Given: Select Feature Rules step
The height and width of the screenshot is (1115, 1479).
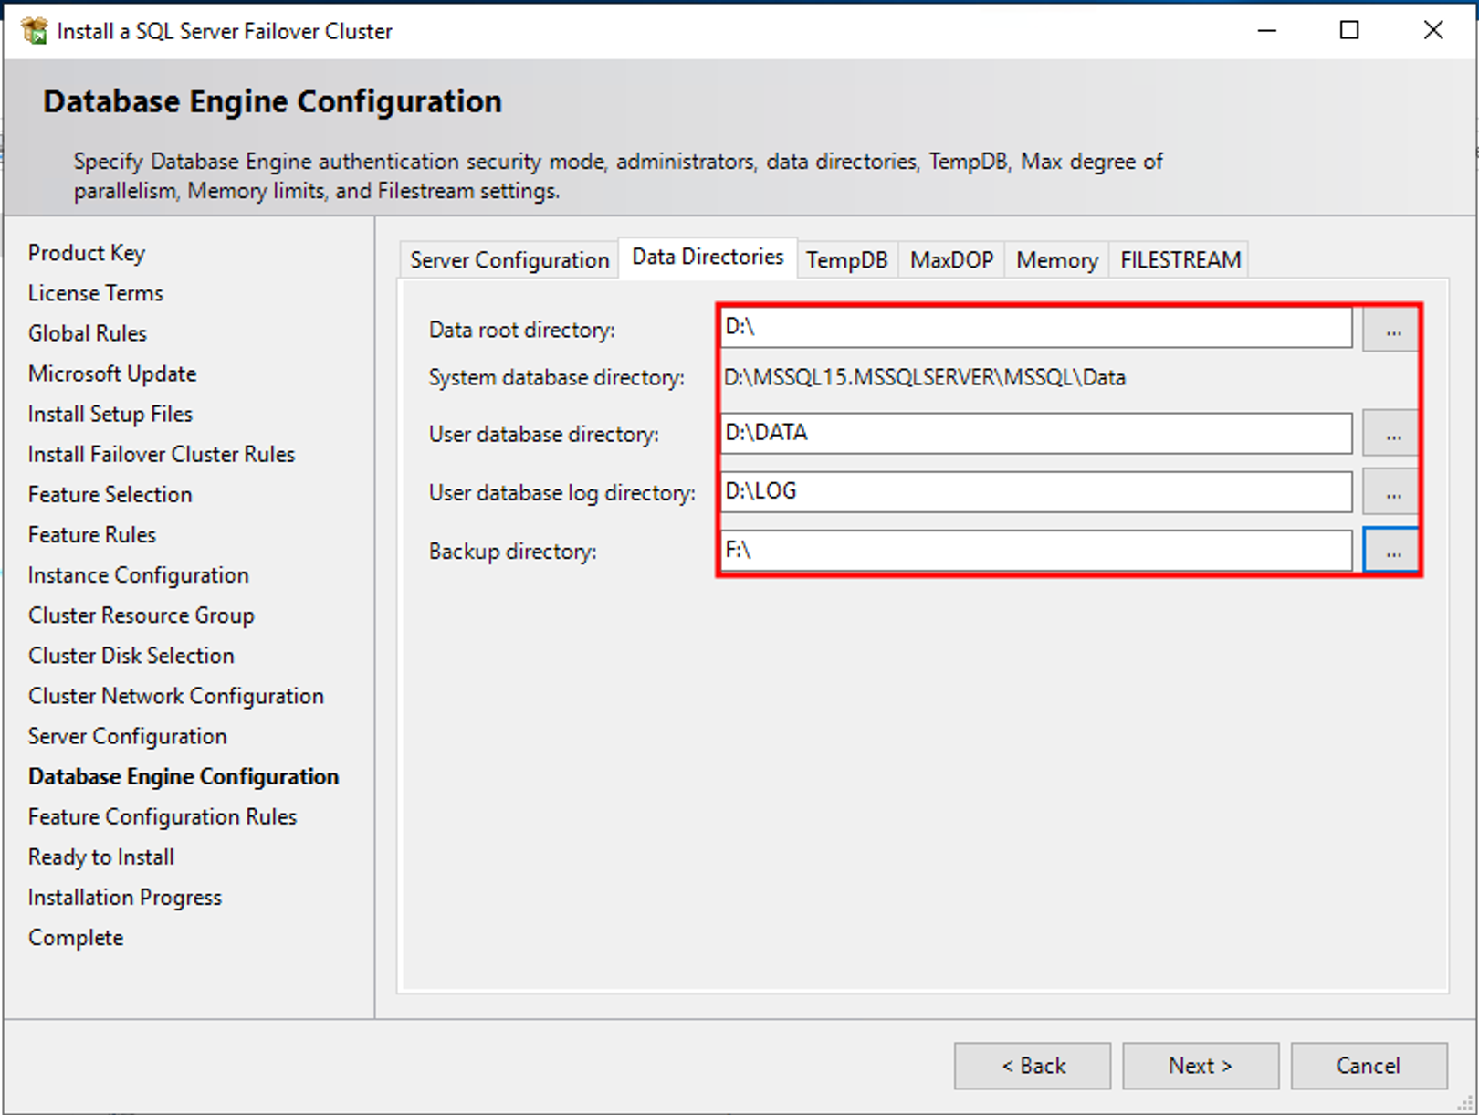Looking at the screenshot, I should (92, 534).
